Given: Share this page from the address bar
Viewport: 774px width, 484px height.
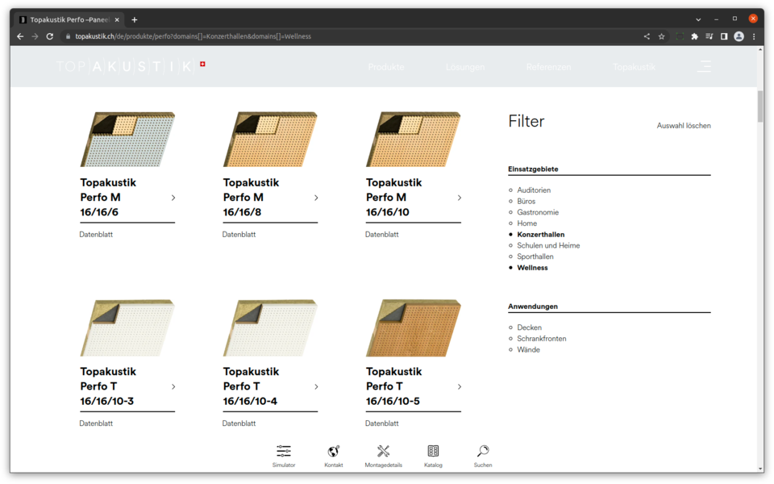Looking at the screenshot, I should pos(647,36).
